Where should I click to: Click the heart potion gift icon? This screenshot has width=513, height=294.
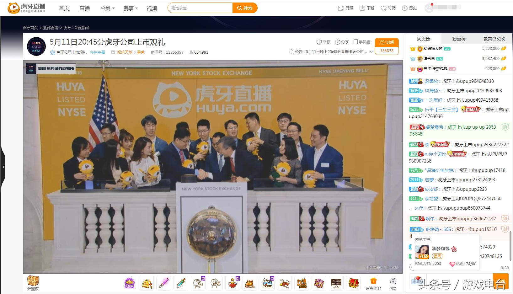click(x=232, y=282)
